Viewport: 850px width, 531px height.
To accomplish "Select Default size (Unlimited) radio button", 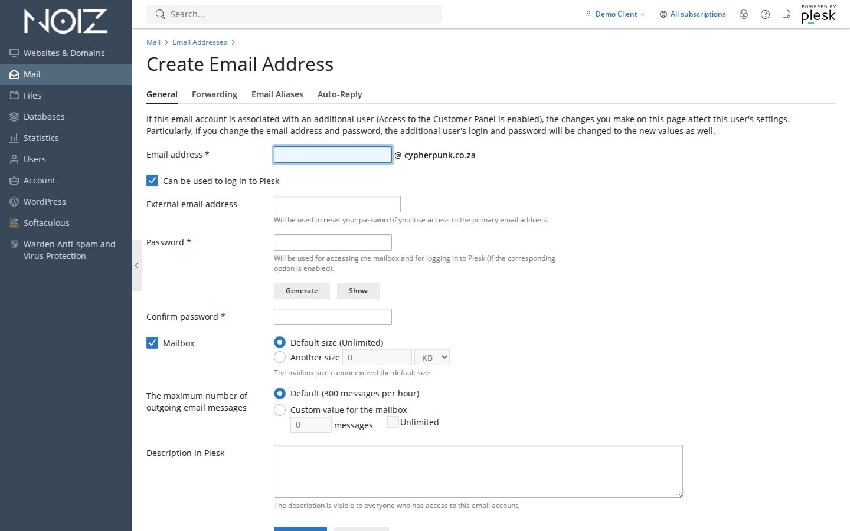I will [x=280, y=342].
